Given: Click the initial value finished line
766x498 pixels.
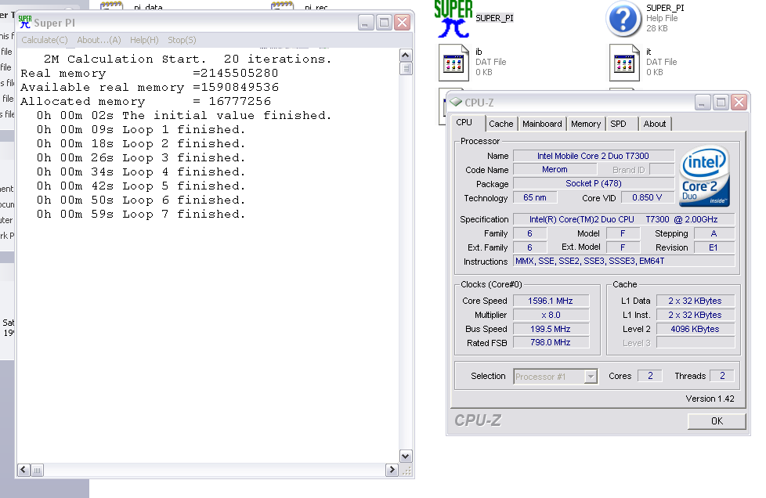Looking at the screenshot, I should pyautogui.click(x=184, y=115).
